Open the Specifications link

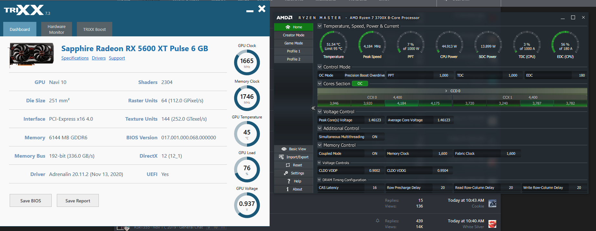click(x=75, y=58)
